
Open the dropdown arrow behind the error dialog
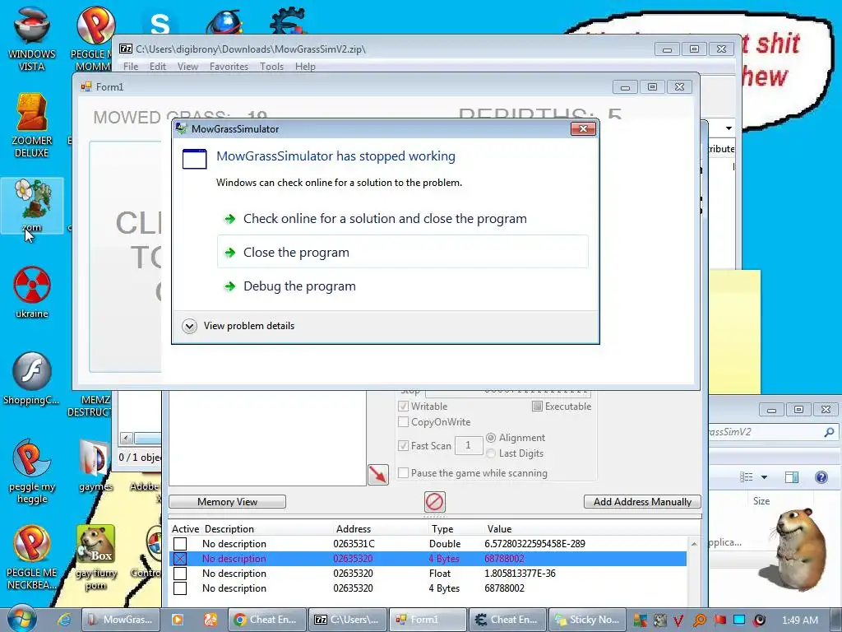point(729,128)
